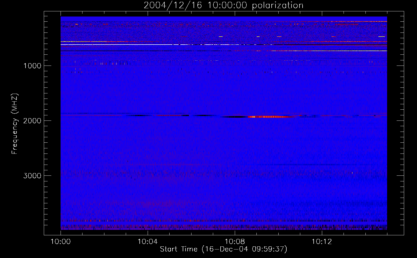Click the 10:04 time tick label
Viewport: 417px width, 258px height.
click(x=148, y=242)
